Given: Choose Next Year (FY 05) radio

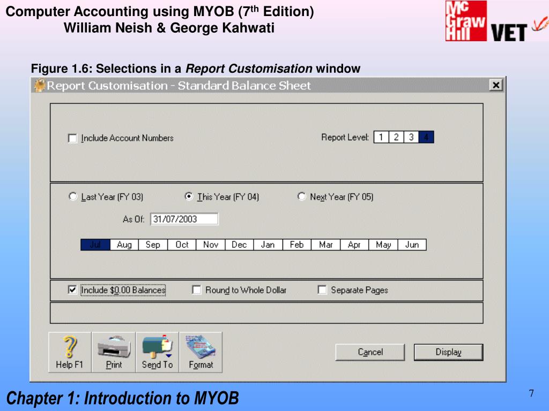Looking at the screenshot, I should 301,196.
